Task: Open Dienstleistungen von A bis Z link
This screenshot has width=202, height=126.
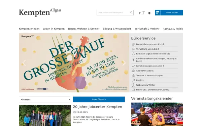Action: [x=150, y=44]
